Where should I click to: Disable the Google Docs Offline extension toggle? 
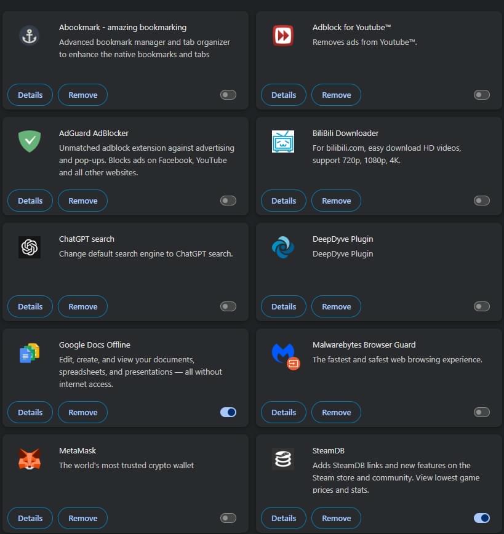coord(228,412)
